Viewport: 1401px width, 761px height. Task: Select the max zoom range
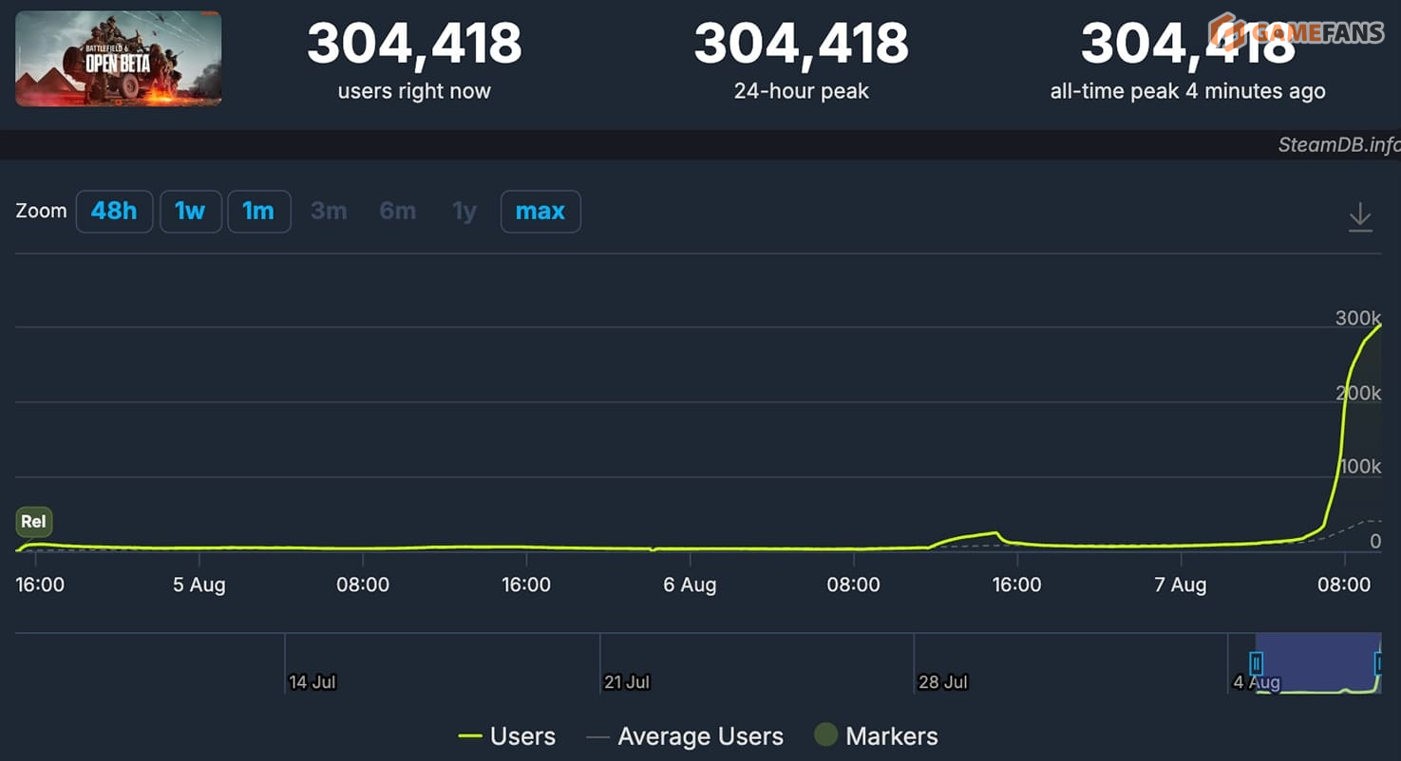click(x=540, y=211)
